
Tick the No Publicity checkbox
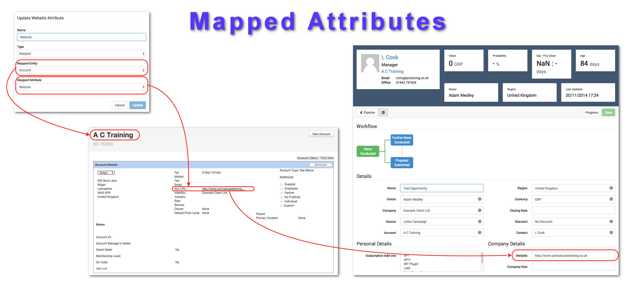coord(281,197)
